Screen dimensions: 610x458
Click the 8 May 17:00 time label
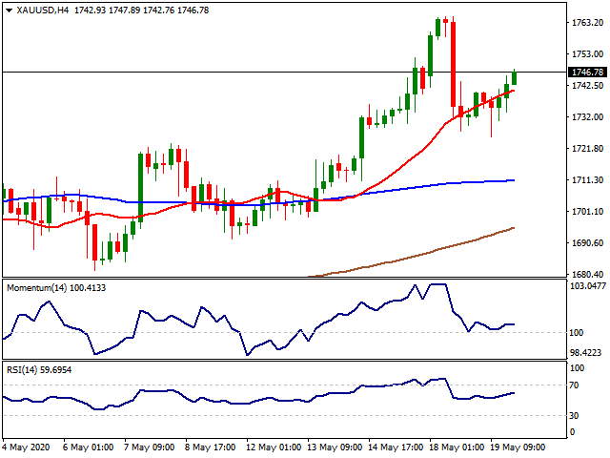click(210, 448)
